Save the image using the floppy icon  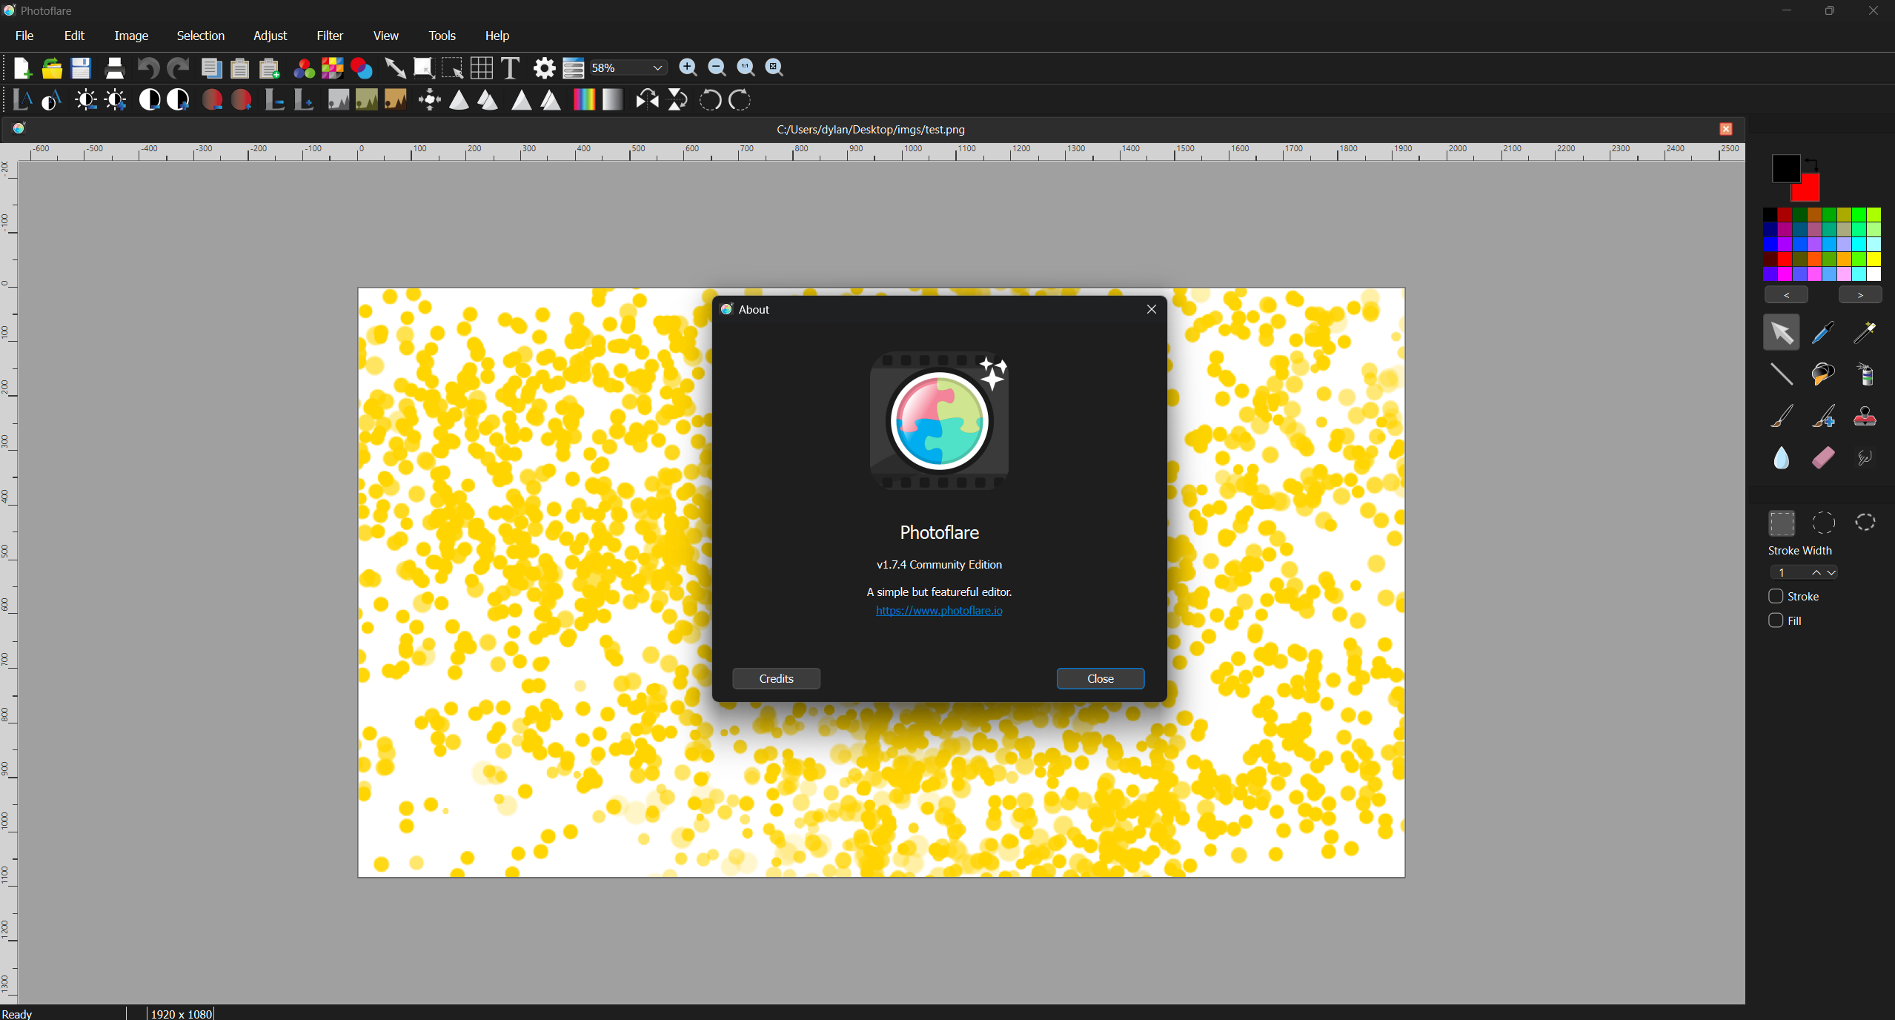tap(81, 68)
